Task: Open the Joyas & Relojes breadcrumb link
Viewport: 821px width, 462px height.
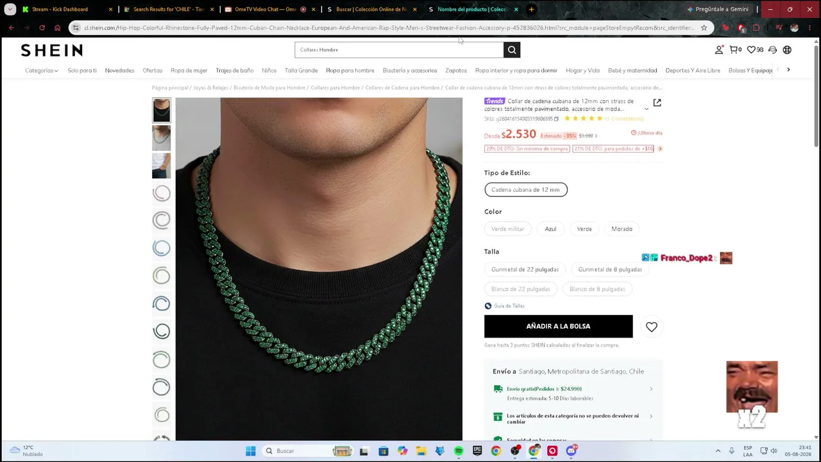Action: pos(210,88)
